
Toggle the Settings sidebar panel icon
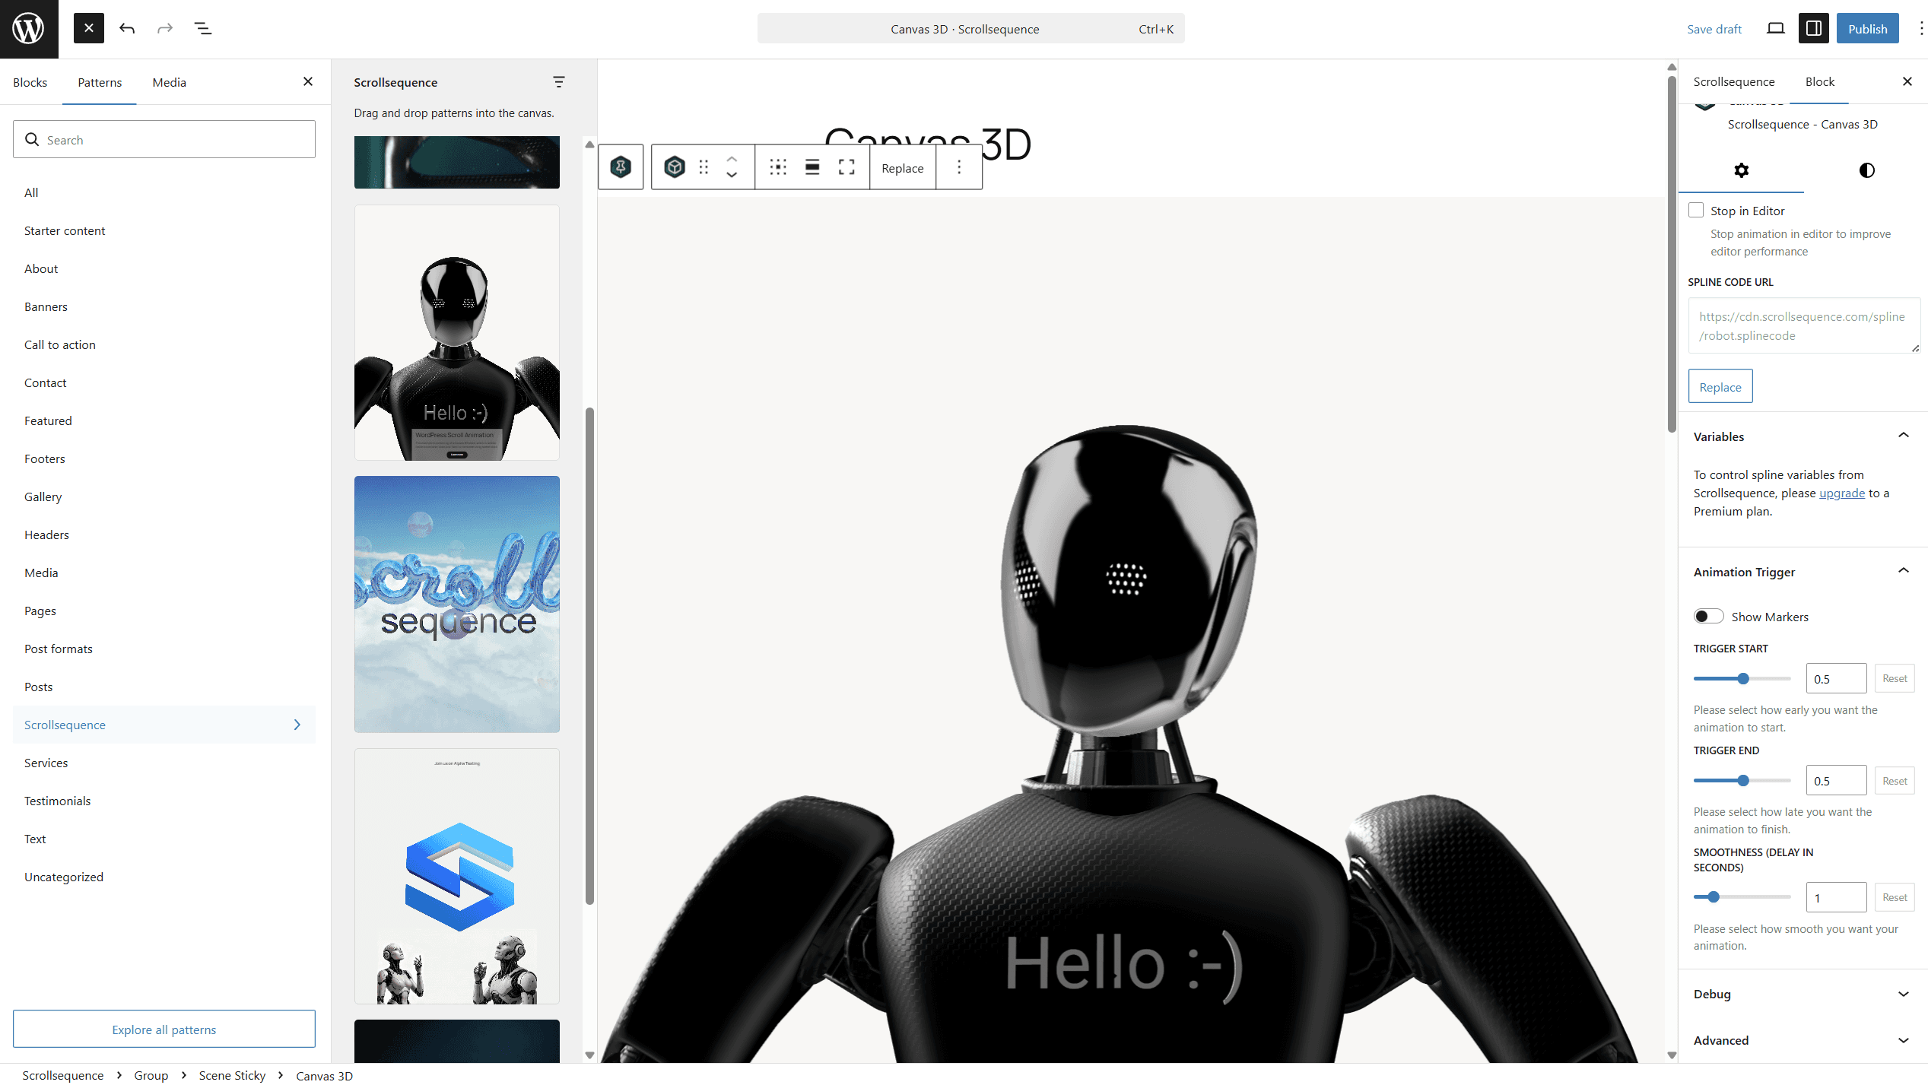point(1813,28)
